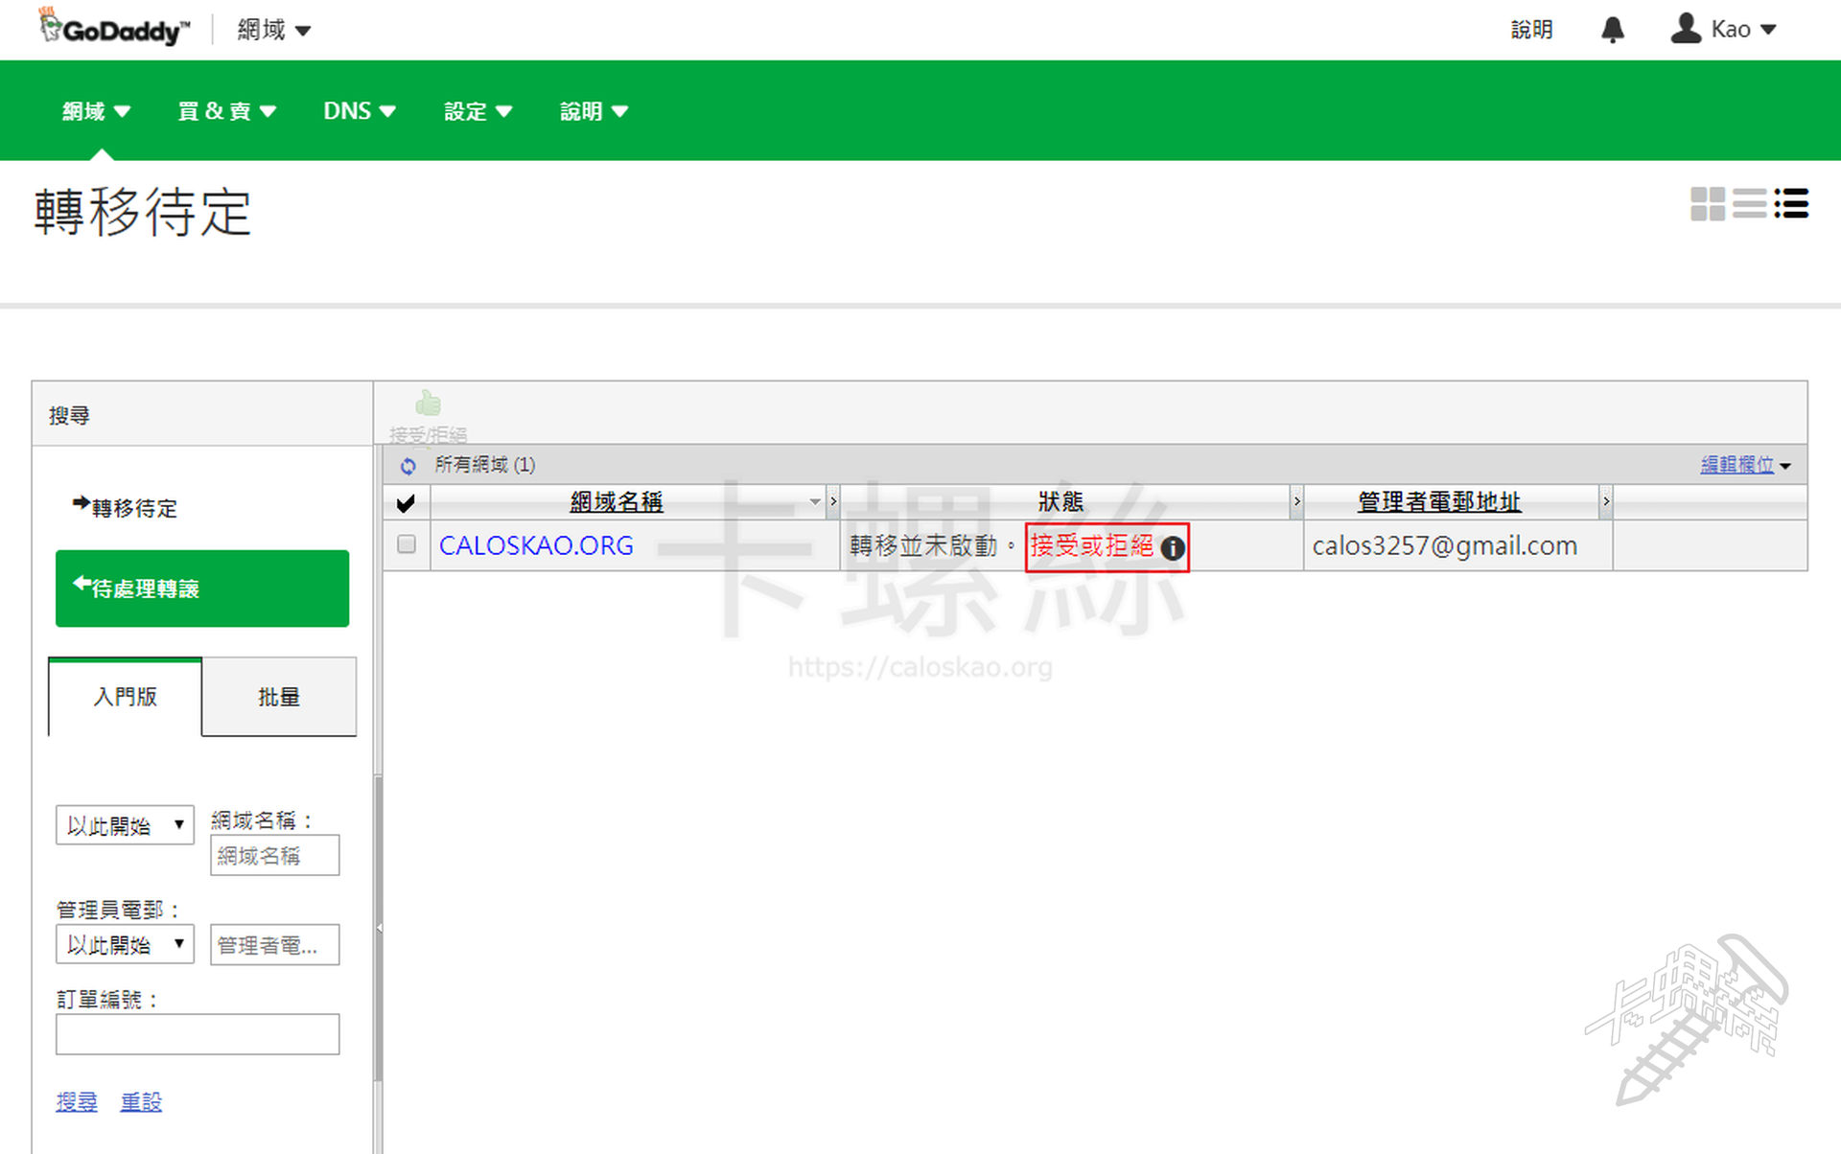Open the 以此開始 dropdown for domain name
The width and height of the screenshot is (1841, 1154).
pyautogui.click(x=125, y=825)
